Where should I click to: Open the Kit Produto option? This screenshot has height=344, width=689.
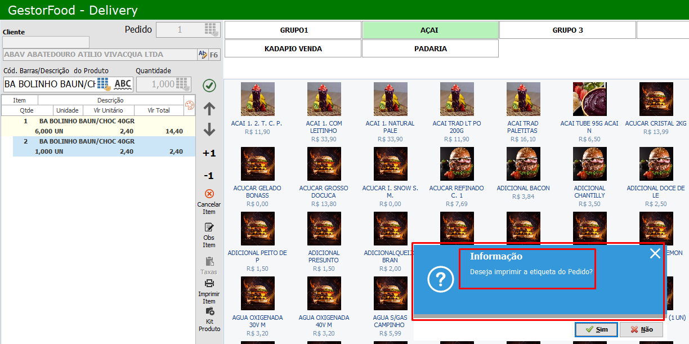[x=209, y=311]
